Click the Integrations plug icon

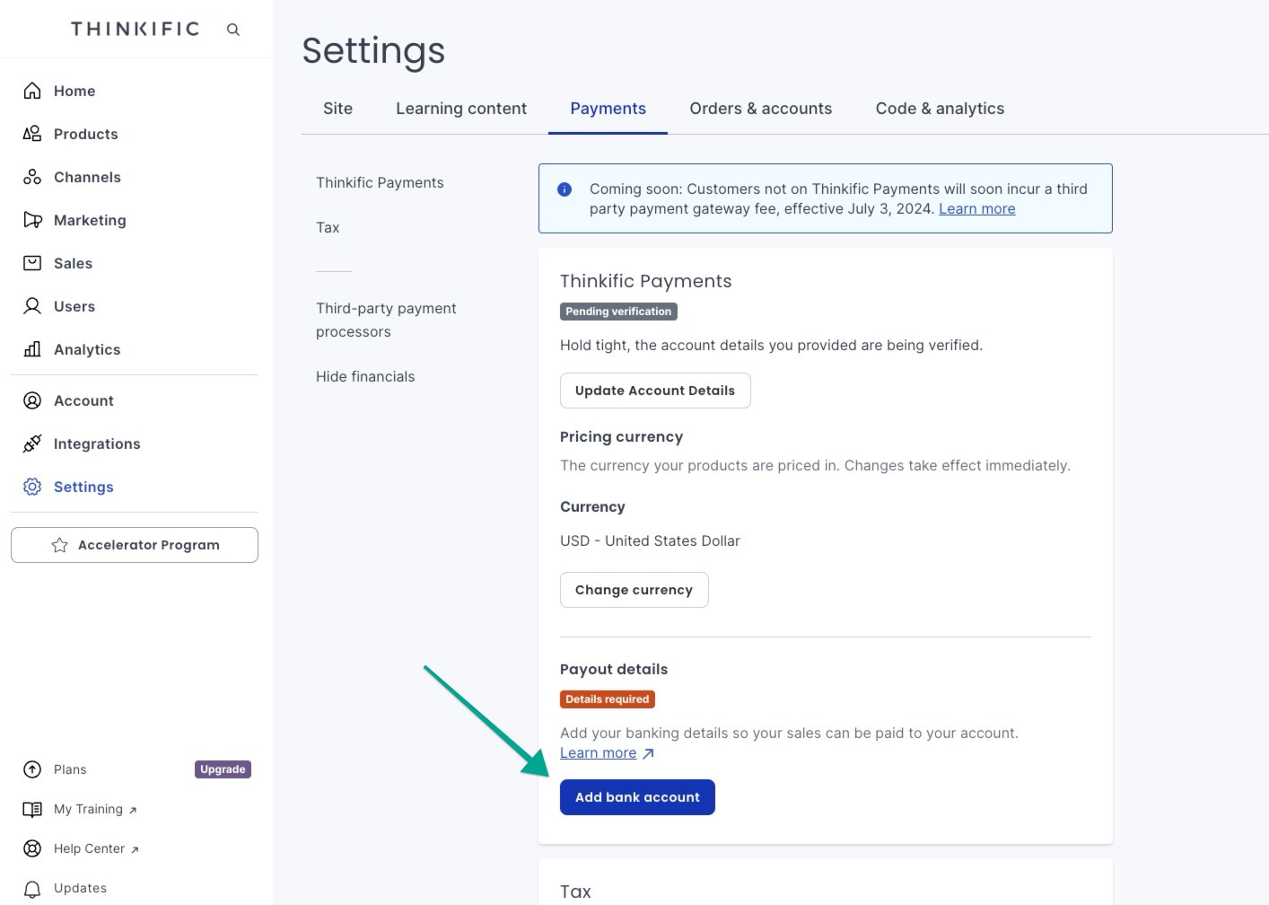(x=32, y=444)
